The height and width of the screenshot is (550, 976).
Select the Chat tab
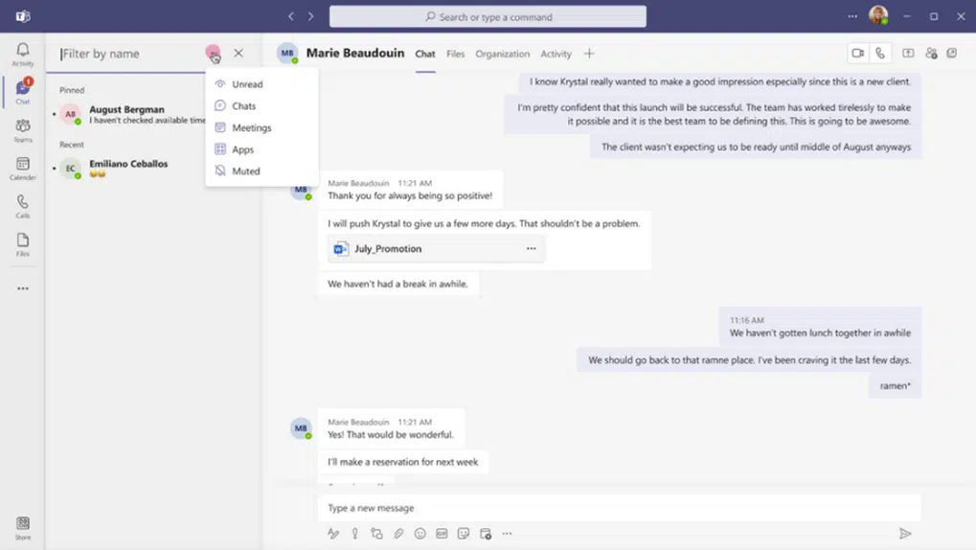point(425,54)
